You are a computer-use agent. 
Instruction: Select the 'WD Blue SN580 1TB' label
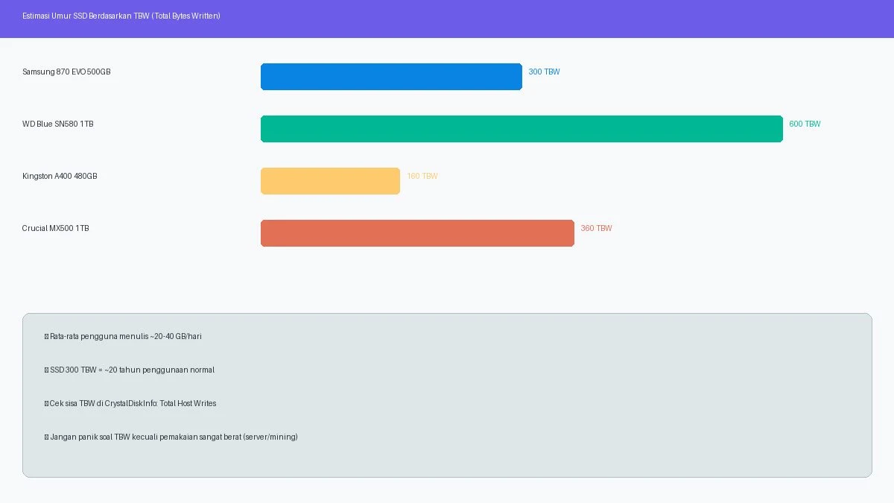tap(58, 124)
